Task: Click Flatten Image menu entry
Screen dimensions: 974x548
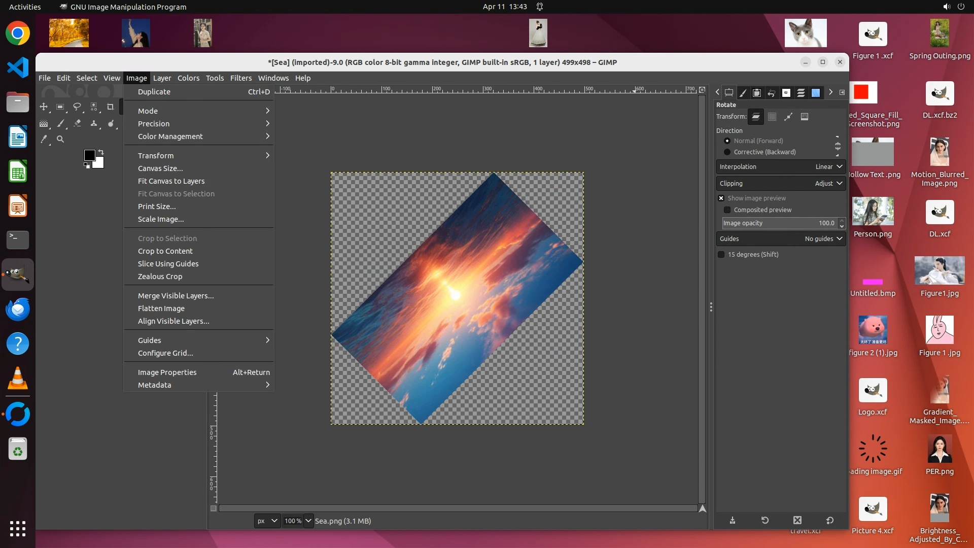Action: coord(161,309)
